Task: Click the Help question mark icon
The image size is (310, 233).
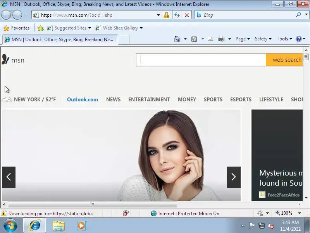Action: coord(298,39)
